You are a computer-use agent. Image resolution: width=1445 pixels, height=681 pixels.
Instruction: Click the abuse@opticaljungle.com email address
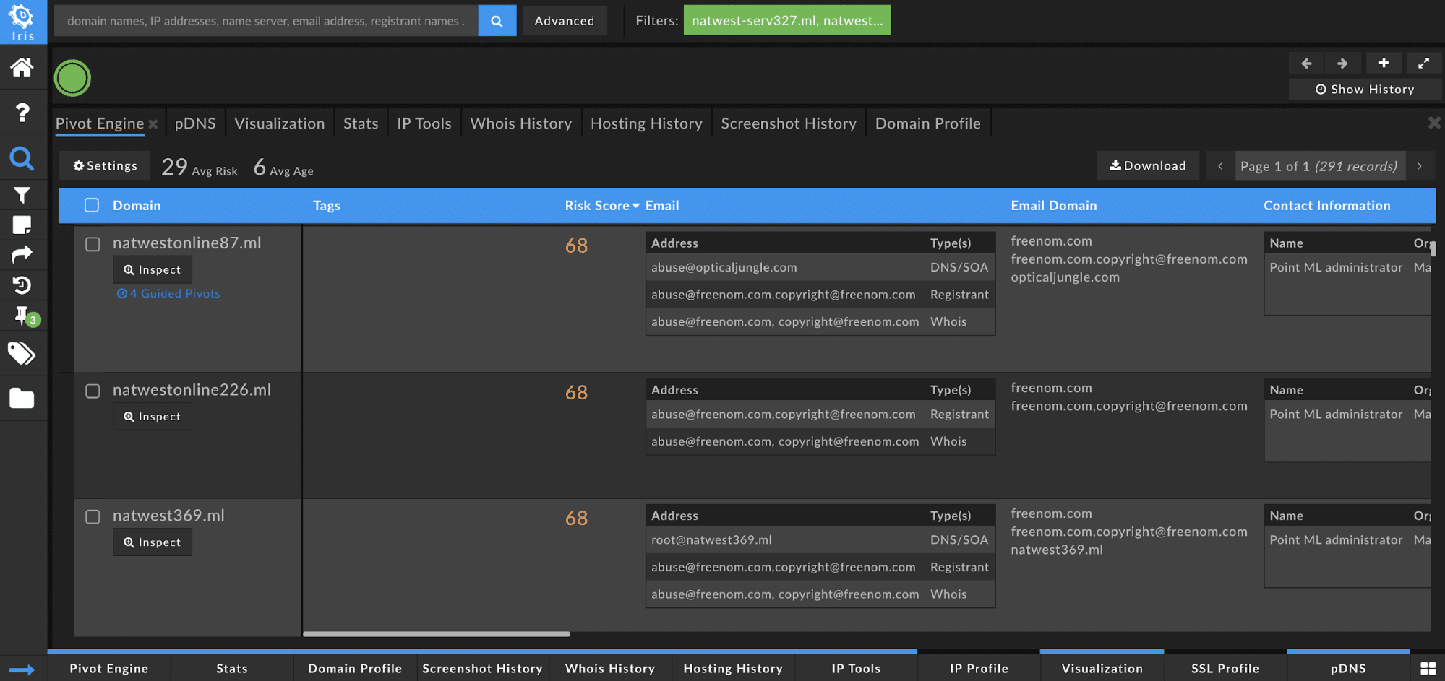[724, 267]
